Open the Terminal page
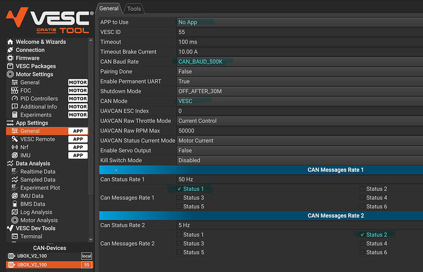The height and width of the screenshot is (272, 423). (x=47, y=236)
